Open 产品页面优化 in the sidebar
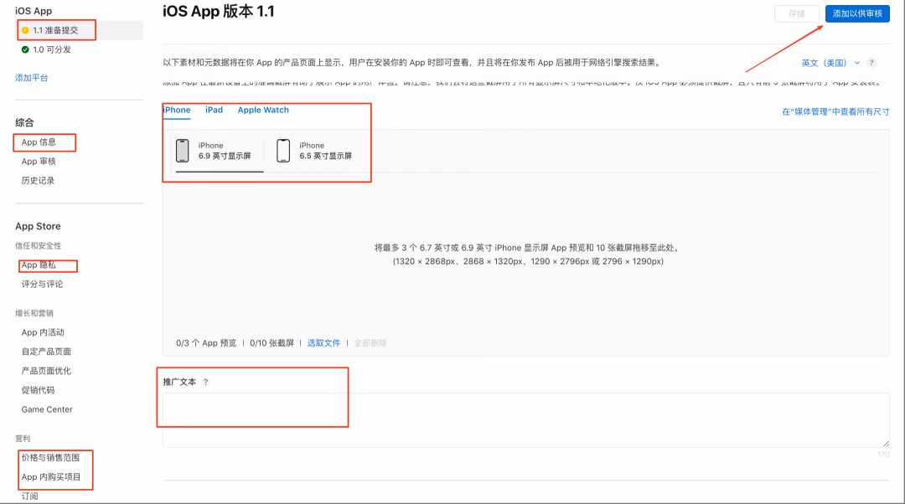The width and height of the screenshot is (905, 504). 46,371
